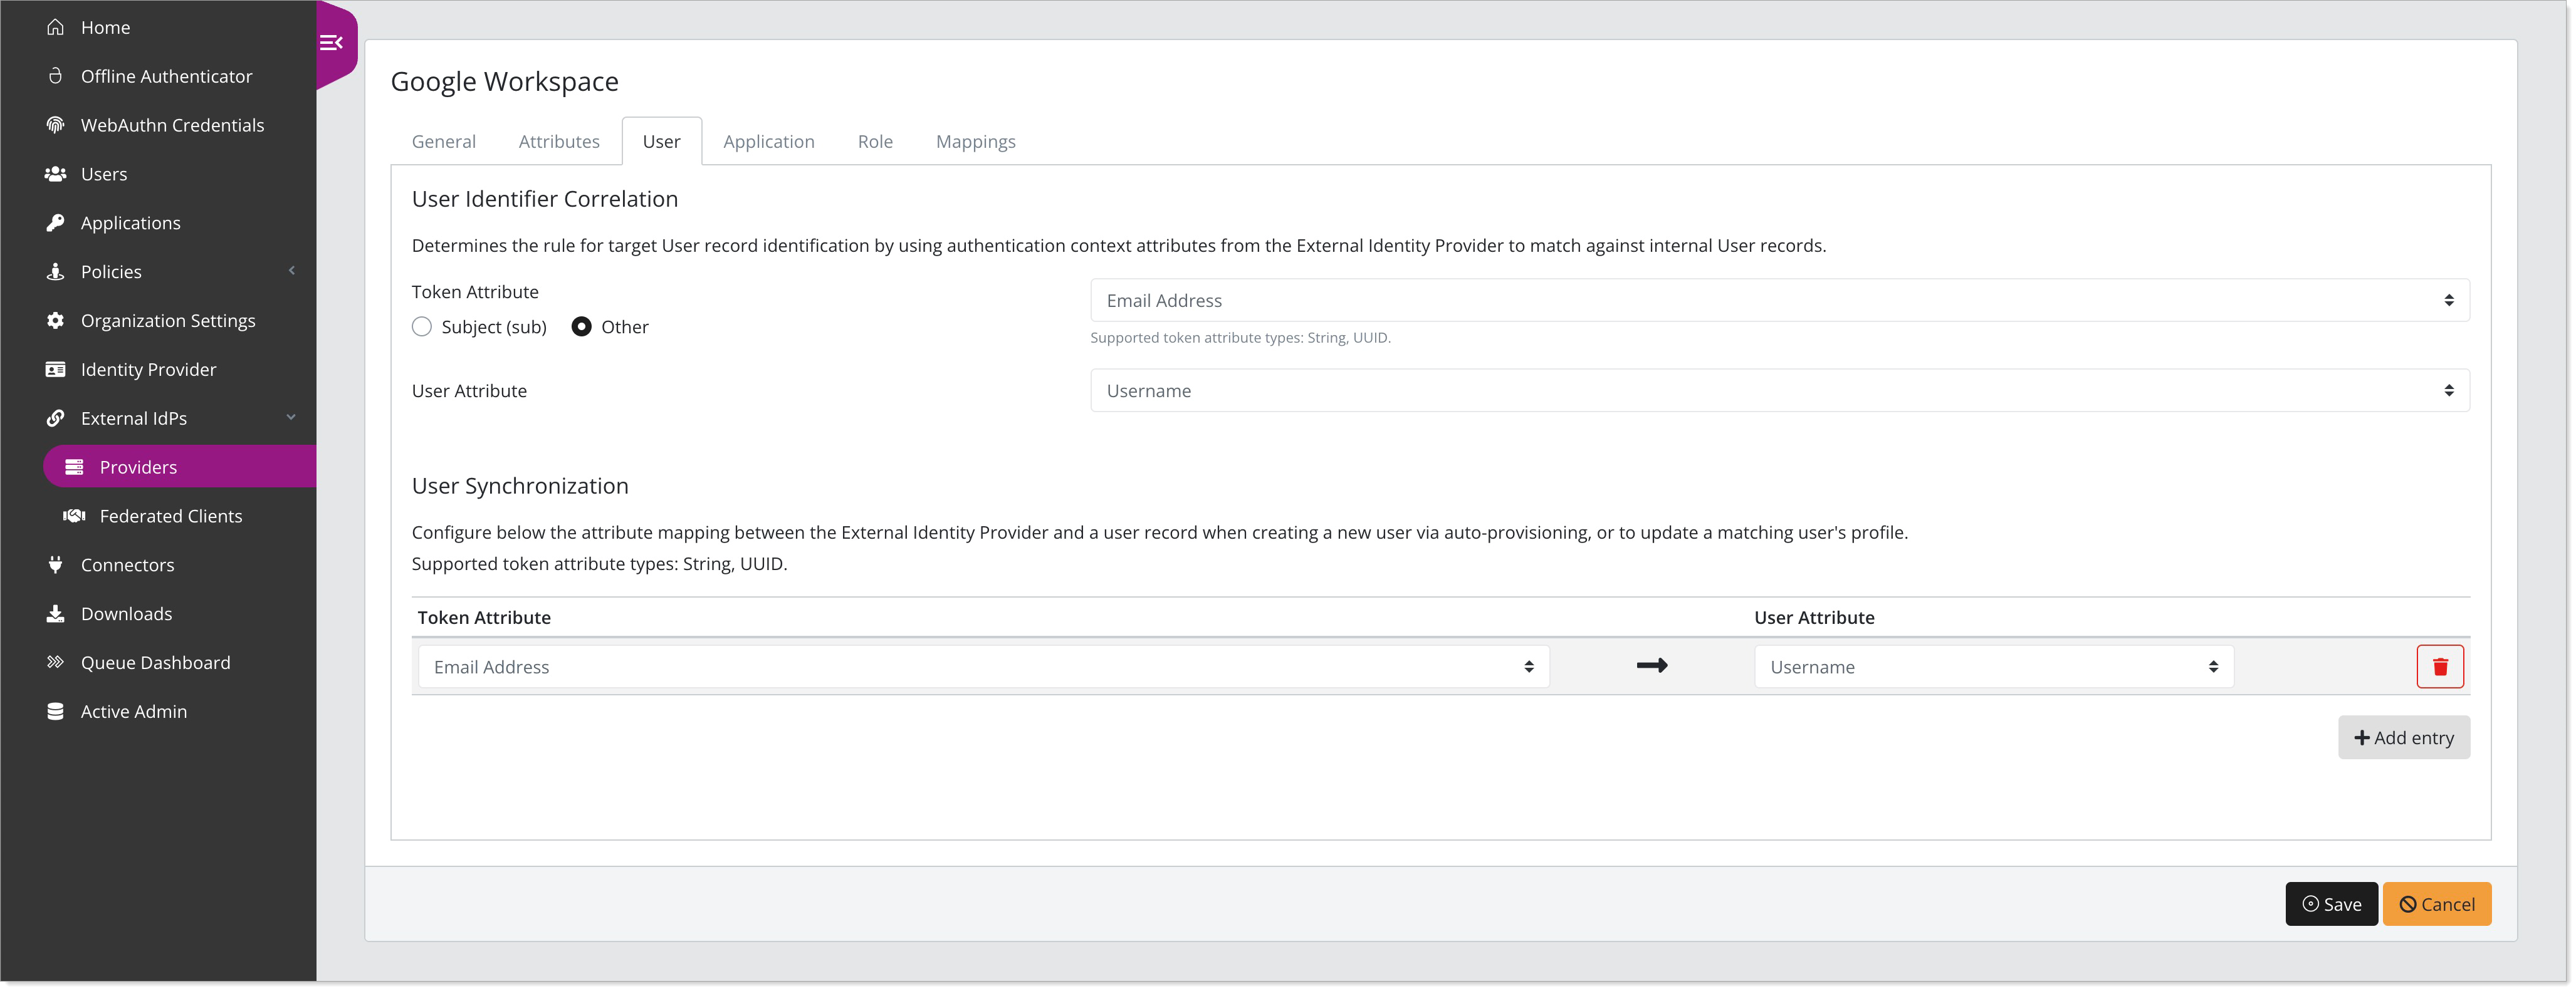Image resolution: width=2576 pixels, height=991 pixels.
Task: Open the synchronization Token Attribute Email Address dropdown
Action: point(984,667)
